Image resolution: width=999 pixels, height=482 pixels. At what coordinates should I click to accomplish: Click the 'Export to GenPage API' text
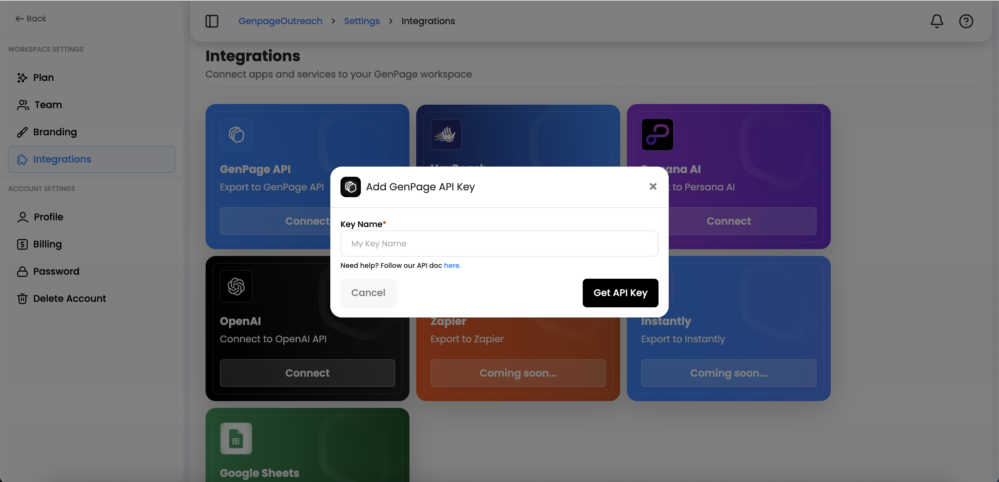click(x=271, y=187)
